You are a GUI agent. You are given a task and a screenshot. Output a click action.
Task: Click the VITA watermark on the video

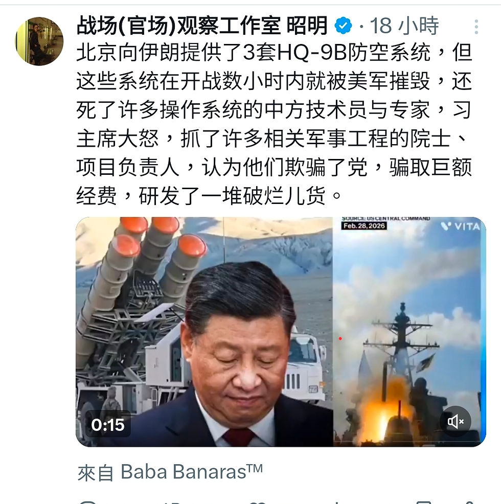coord(461,226)
